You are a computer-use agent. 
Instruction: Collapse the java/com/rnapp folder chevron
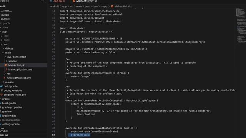click(x=5, y=57)
